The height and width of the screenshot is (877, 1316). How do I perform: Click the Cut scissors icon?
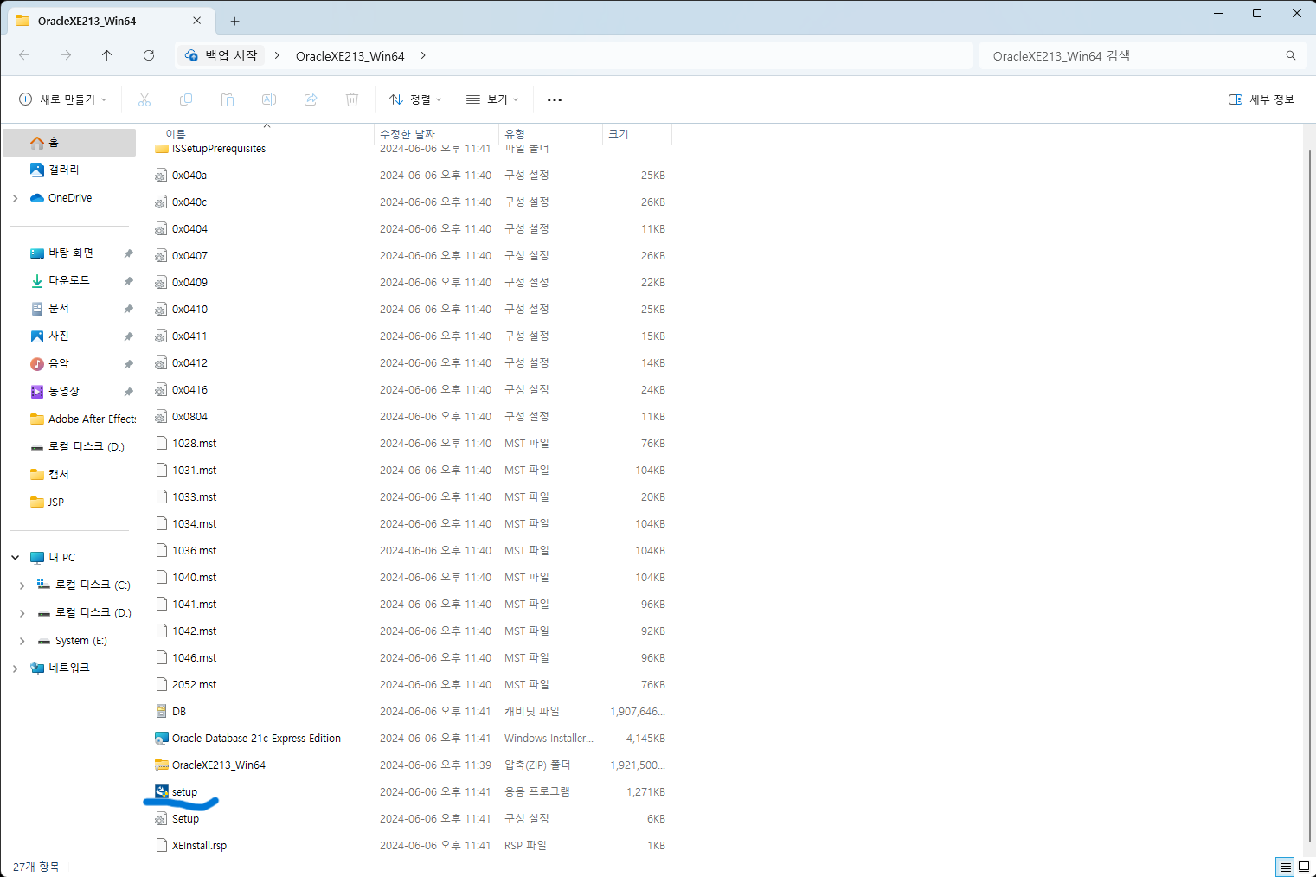144,99
